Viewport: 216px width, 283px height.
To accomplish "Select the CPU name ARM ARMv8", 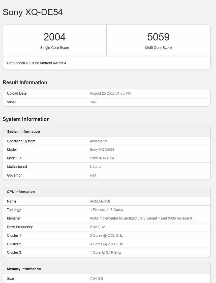I will pyautogui.click(x=100, y=201).
